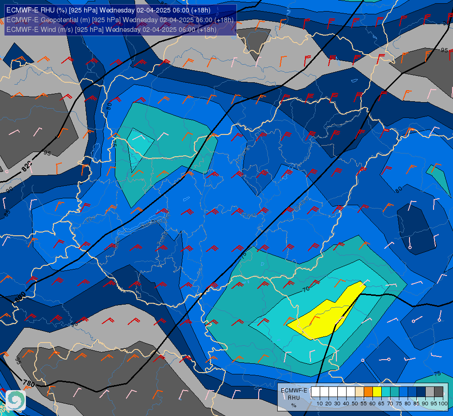Image resolution: width=453 pixels, height=416 pixels.
Task: Pick the dark gray legend swatch for 95-100%
Action: click(x=439, y=392)
